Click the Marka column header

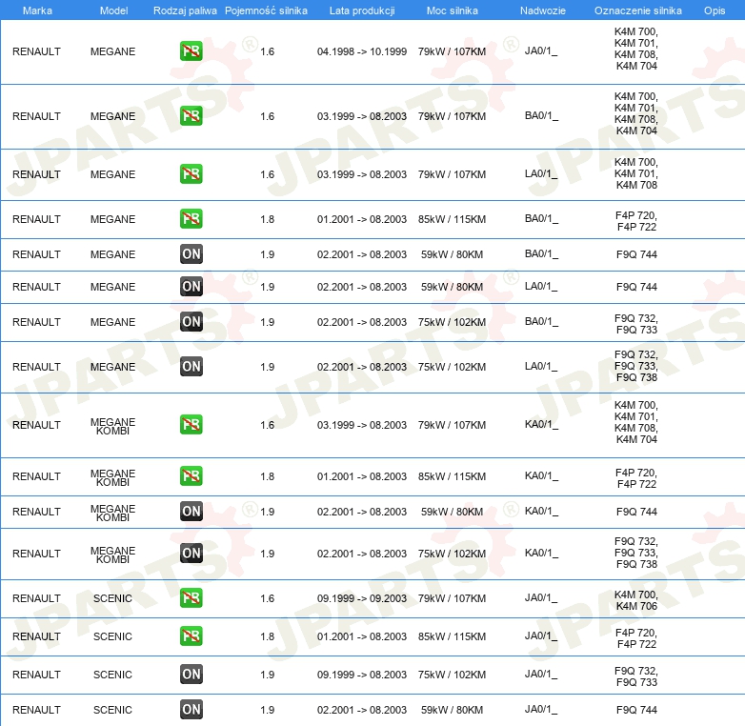coord(37,10)
